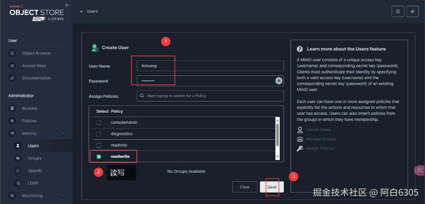Go to Policies page

point(29,121)
